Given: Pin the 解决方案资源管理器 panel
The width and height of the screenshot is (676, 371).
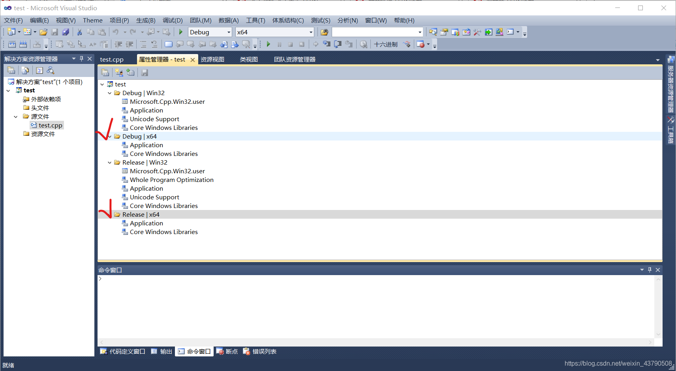Looking at the screenshot, I should tap(82, 58).
